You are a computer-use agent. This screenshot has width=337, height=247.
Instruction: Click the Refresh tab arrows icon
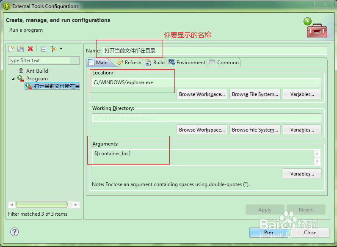point(120,62)
